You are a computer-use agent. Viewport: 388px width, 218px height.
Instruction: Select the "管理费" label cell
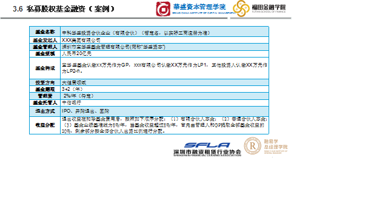pyautogui.click(x=45, y=96)
